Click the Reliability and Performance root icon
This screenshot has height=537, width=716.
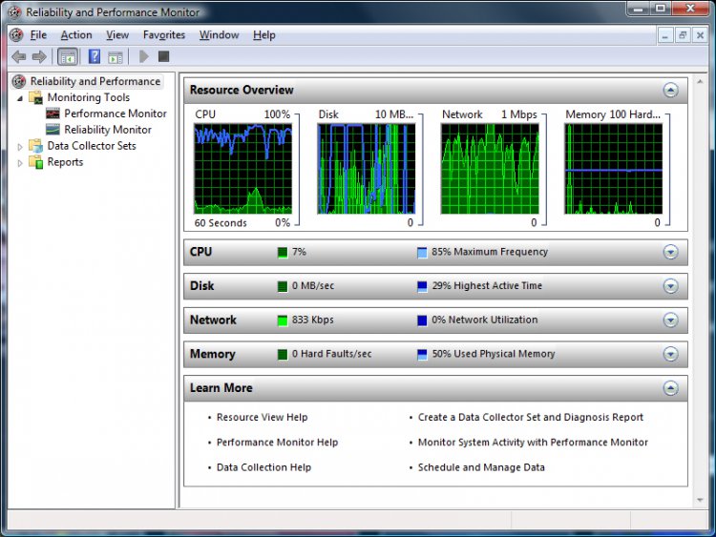(19, 82)
